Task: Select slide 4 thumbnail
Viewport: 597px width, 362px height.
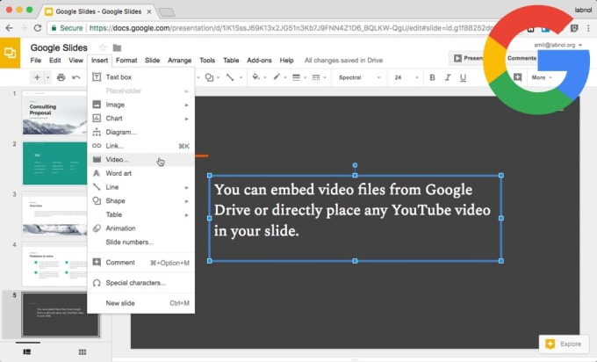Action: (x=54, y=264)
